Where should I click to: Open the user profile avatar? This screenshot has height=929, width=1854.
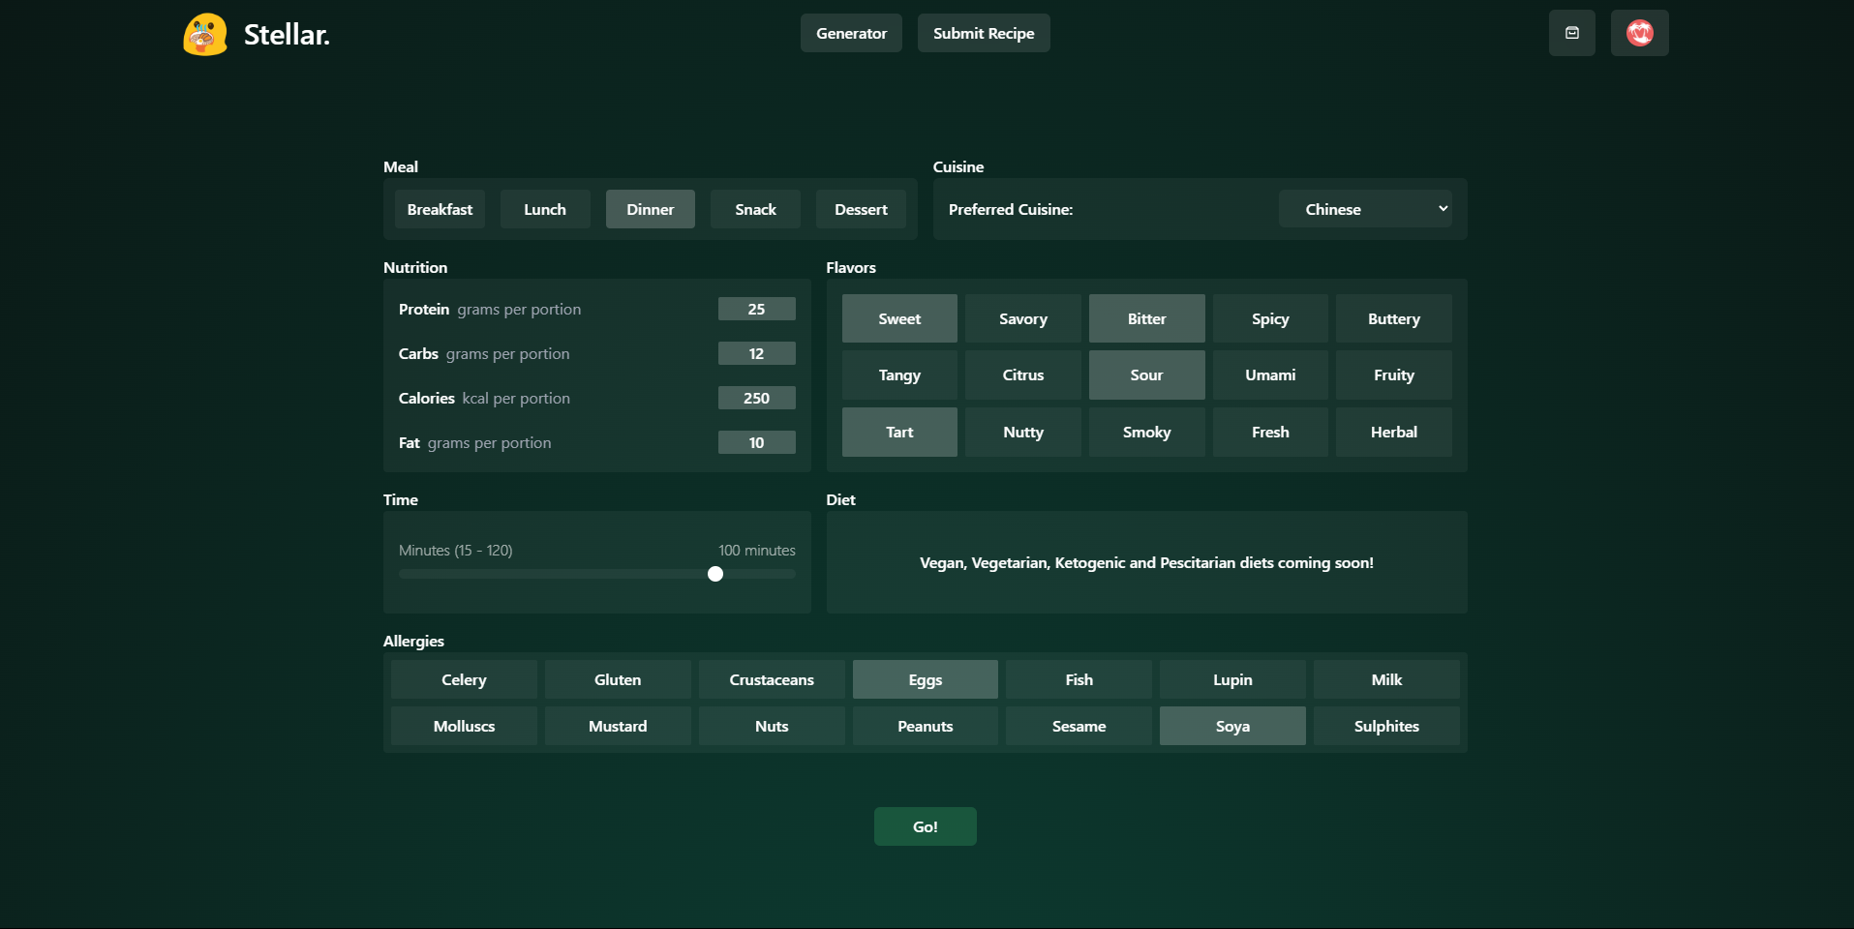click(x=1640, y=33)
